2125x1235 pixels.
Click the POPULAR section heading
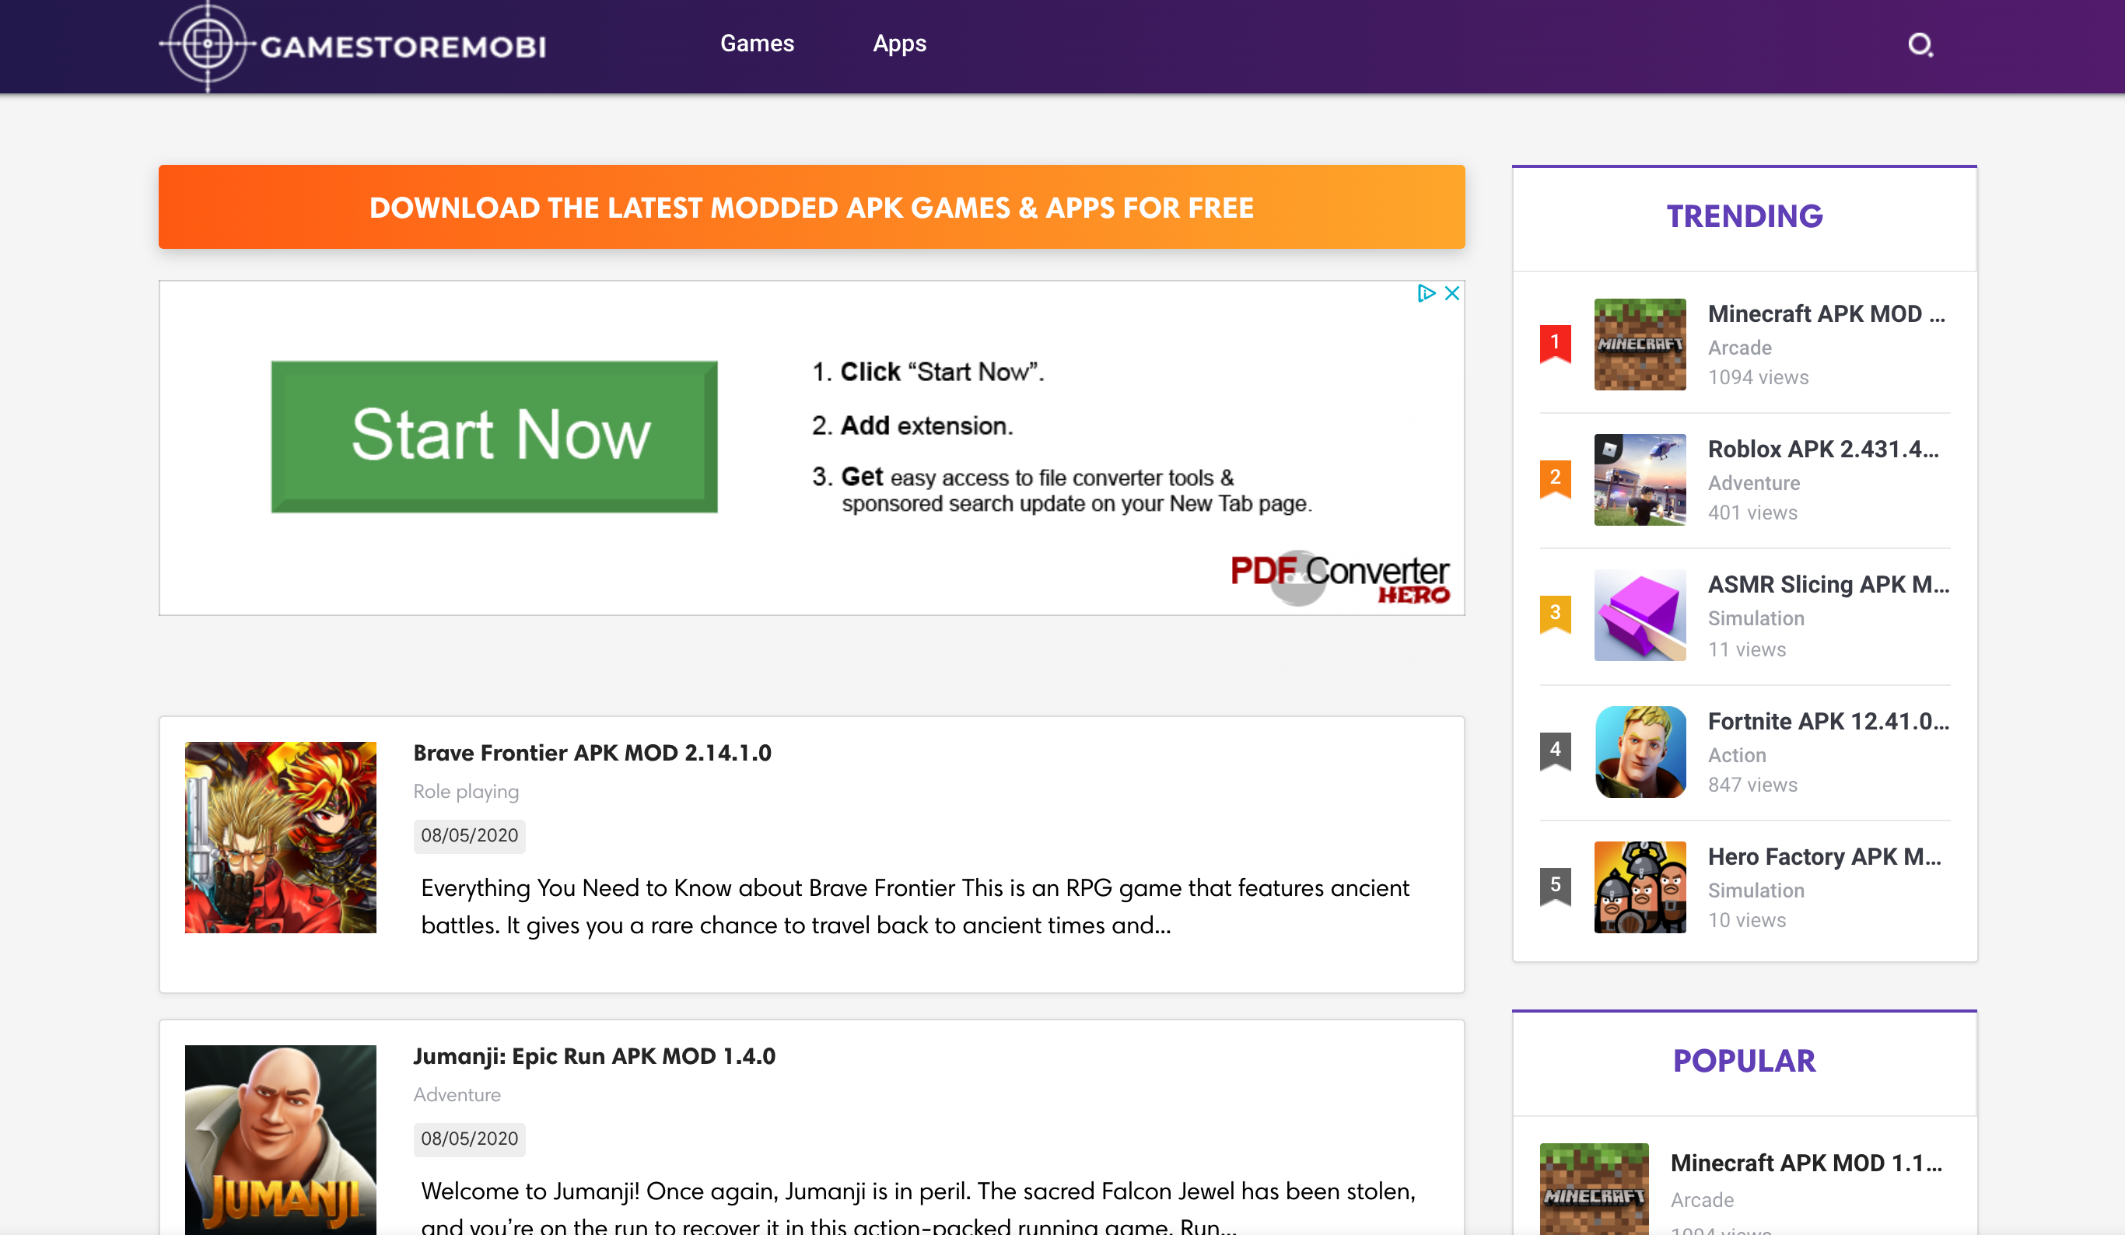(1744, 1061)
